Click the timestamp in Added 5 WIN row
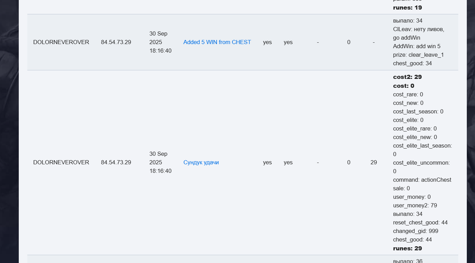 point(160,42)
